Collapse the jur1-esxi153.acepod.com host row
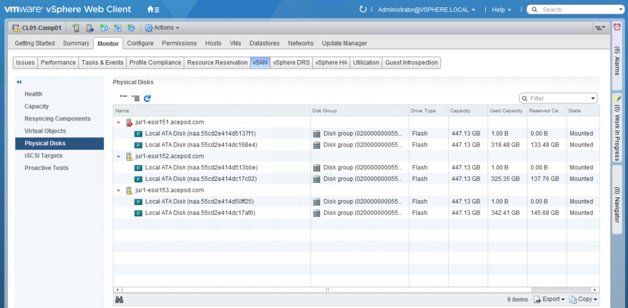 pos(118,190)
